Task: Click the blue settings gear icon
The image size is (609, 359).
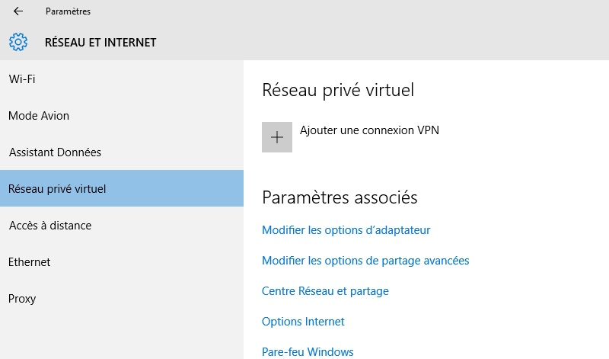Action: [18, 42]
